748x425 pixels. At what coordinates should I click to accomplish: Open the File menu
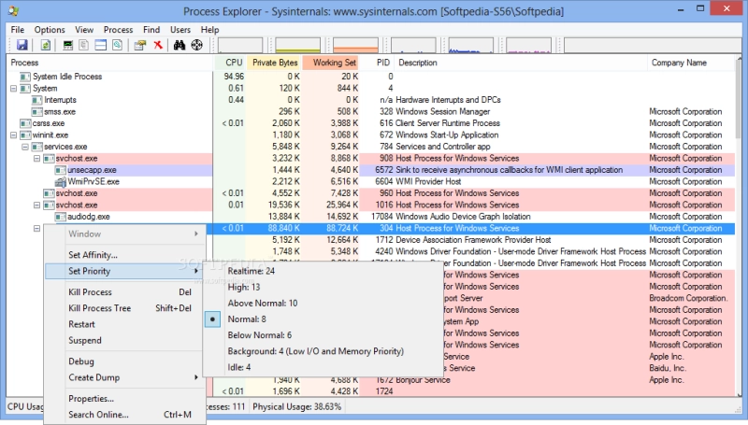[18, 30]
